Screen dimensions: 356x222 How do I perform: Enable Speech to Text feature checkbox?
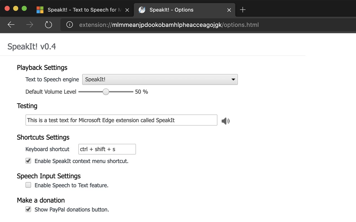pyautogui.click(x=28, y=185)
